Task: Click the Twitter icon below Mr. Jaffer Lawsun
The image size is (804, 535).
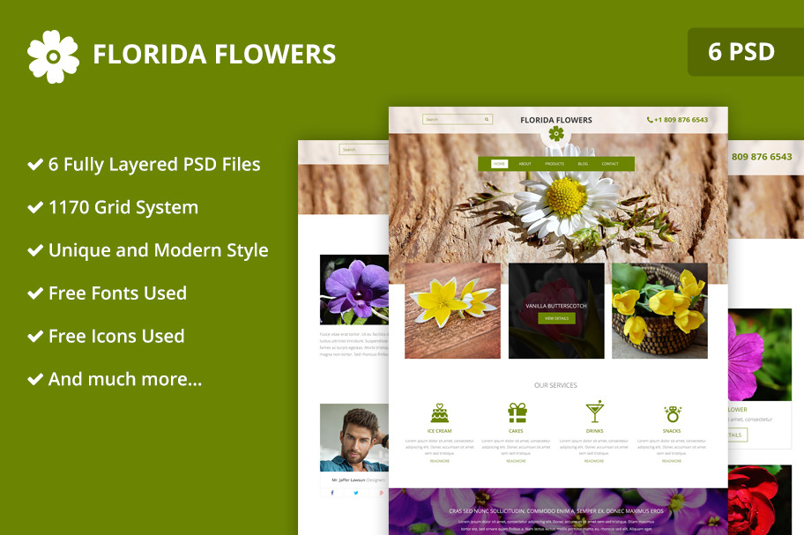Action: 355,493
